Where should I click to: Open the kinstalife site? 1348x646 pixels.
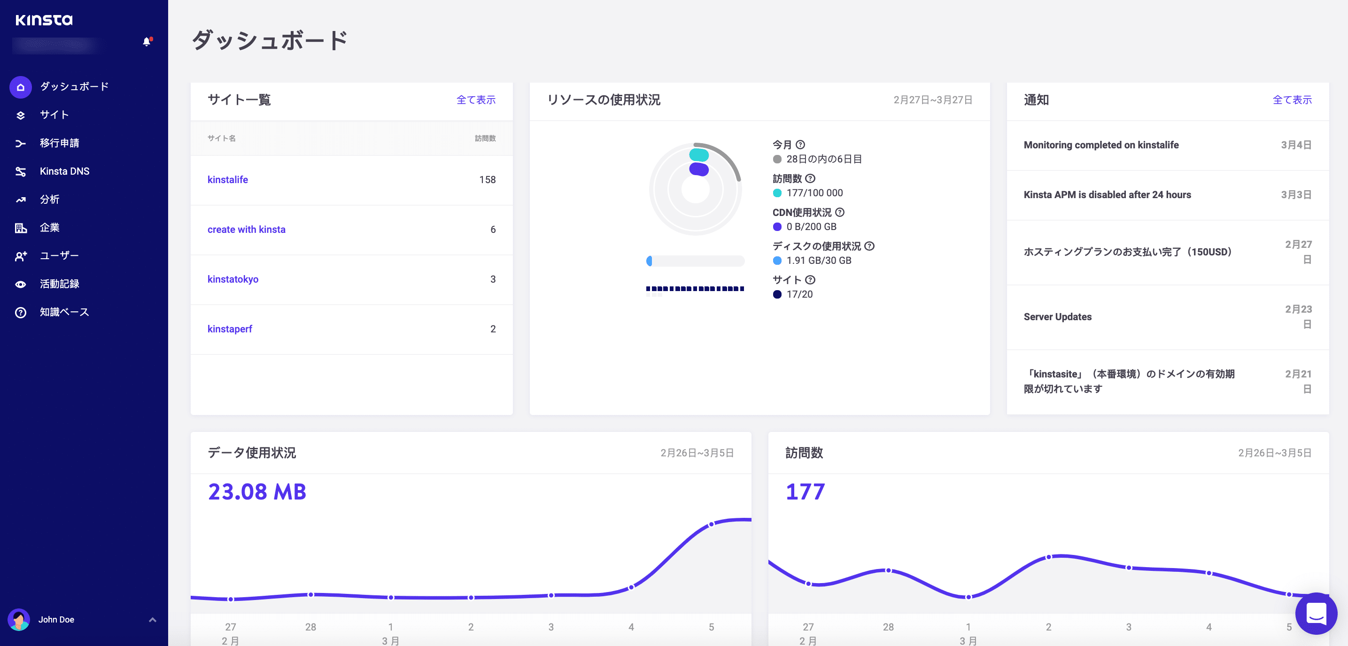[228, 179]
